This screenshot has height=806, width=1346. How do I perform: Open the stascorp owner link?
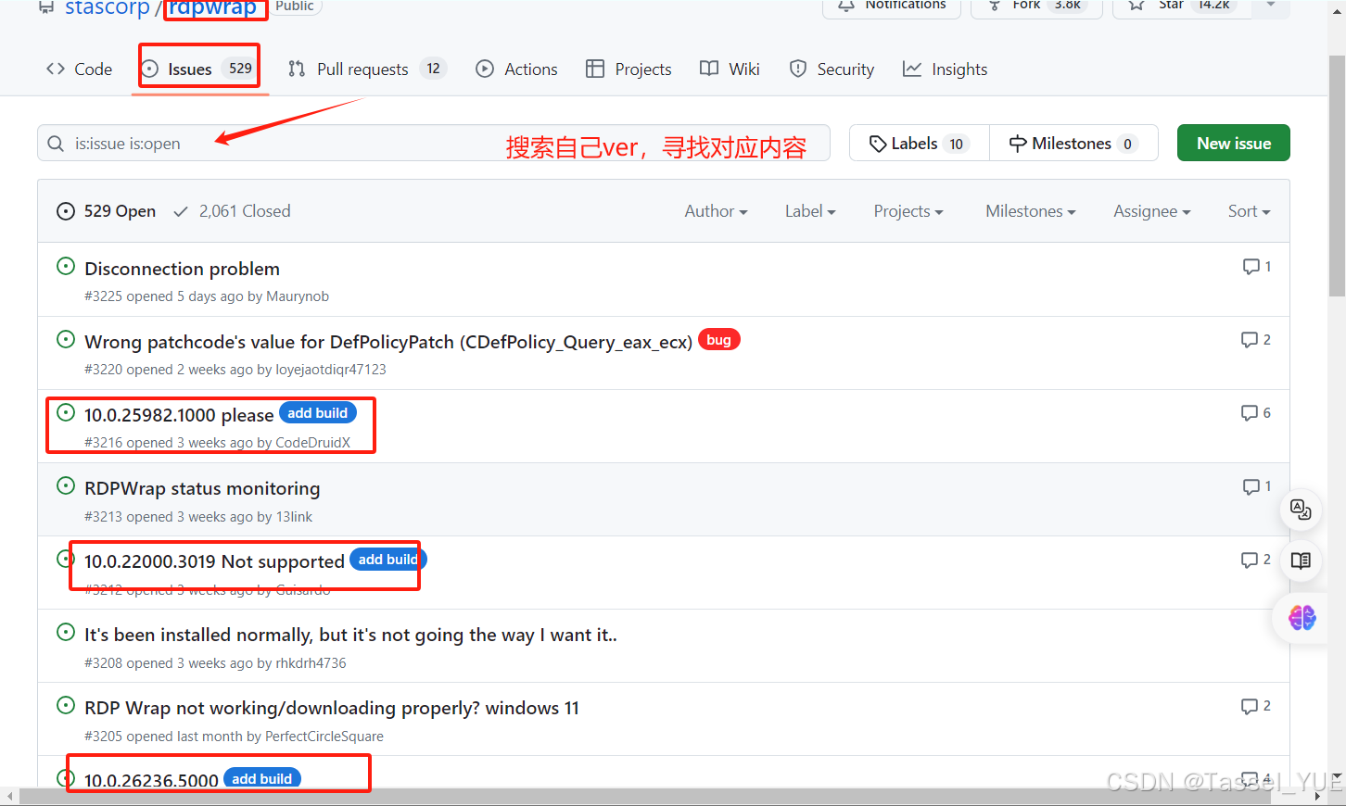(x=108, y=7)
